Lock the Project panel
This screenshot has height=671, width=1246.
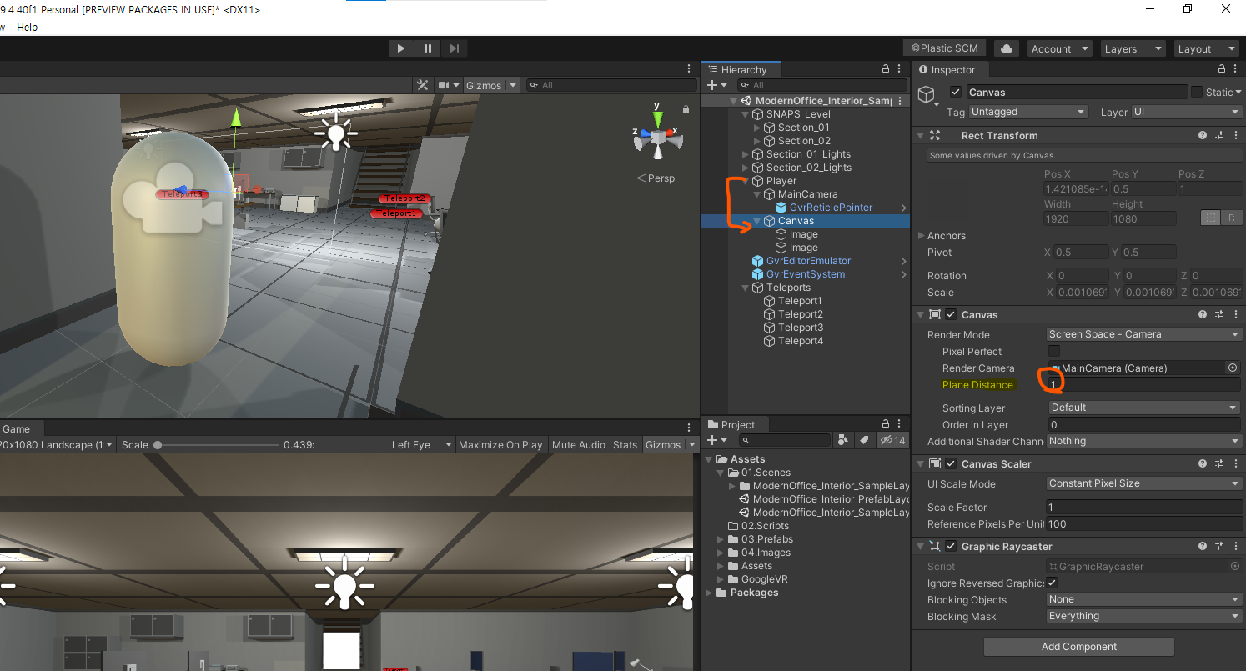pyautogui.click(x=886, y=424)
